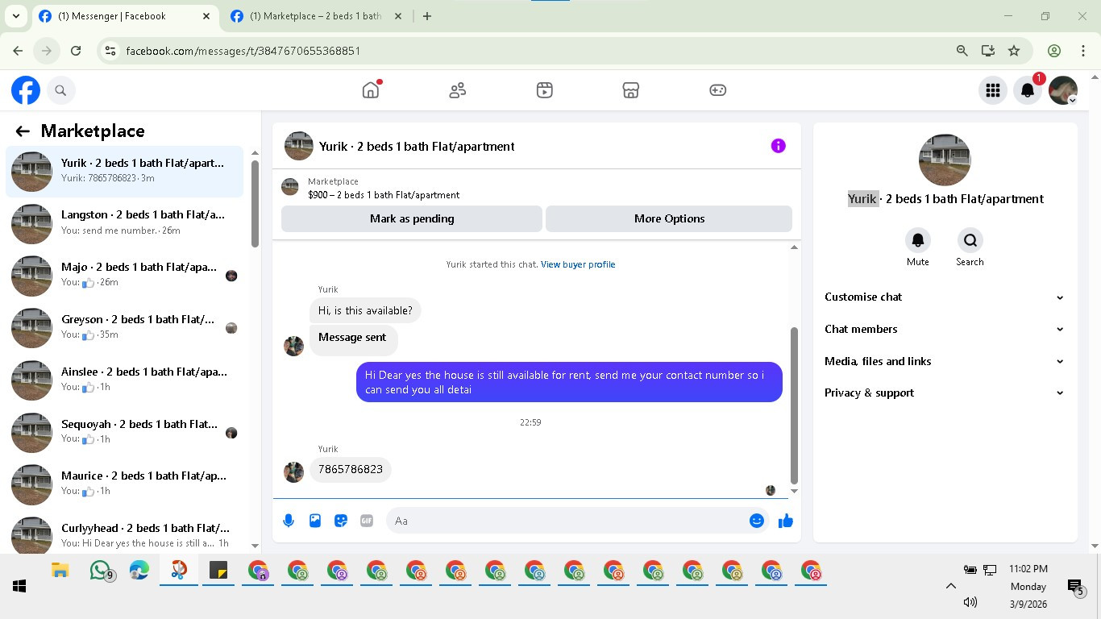Click the purple conversation info icon

[x=778, y=146]
